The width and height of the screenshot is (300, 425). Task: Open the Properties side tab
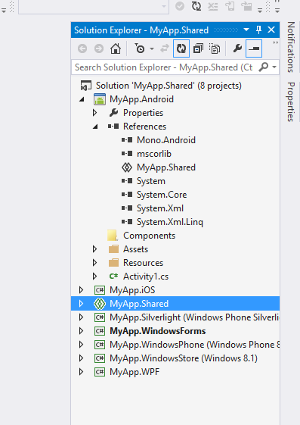(x=291, y=102)
